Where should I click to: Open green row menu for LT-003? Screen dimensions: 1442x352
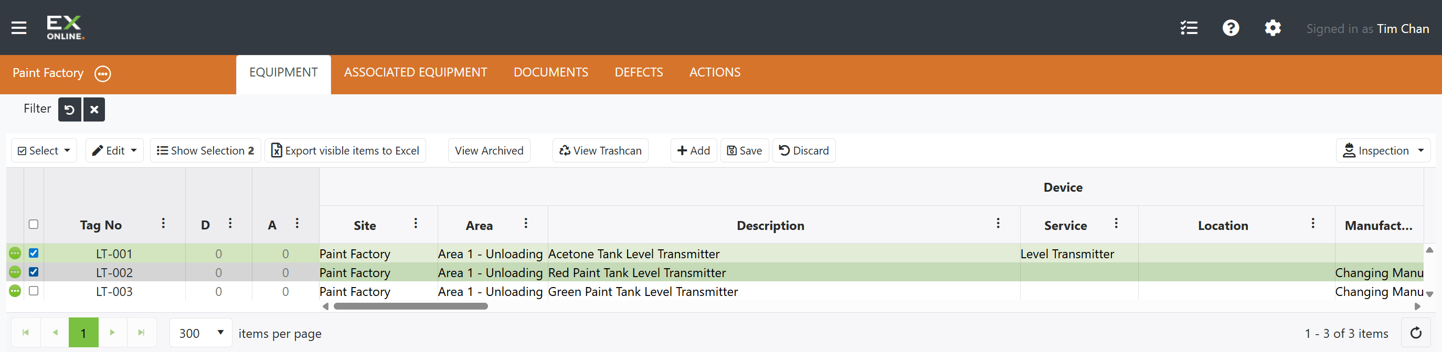click(15, 291)
